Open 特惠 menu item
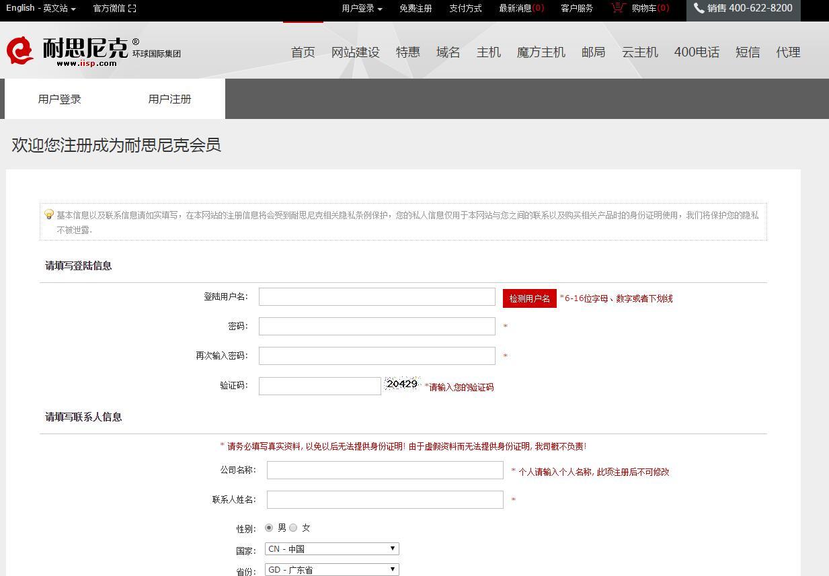 click(408, 52)
